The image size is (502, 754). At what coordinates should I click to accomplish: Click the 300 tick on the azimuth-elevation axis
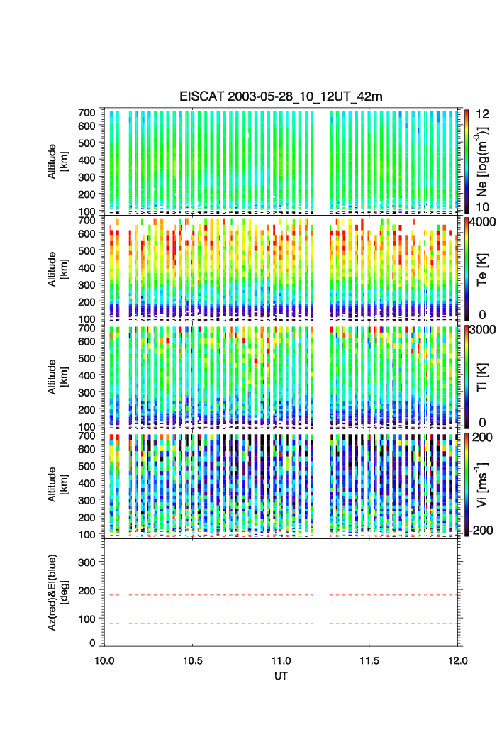pos(90,562)
